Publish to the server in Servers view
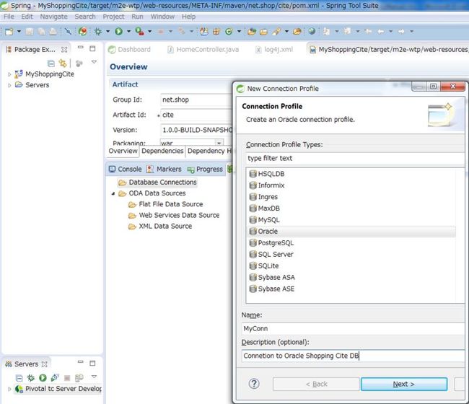469x404 pixels. click(x=79, y=378)
